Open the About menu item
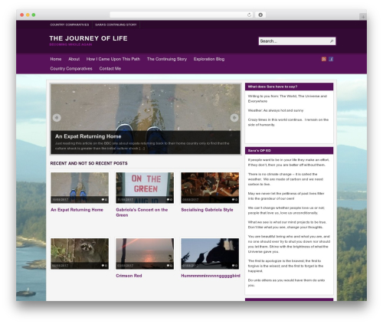 tap(74, 59)
